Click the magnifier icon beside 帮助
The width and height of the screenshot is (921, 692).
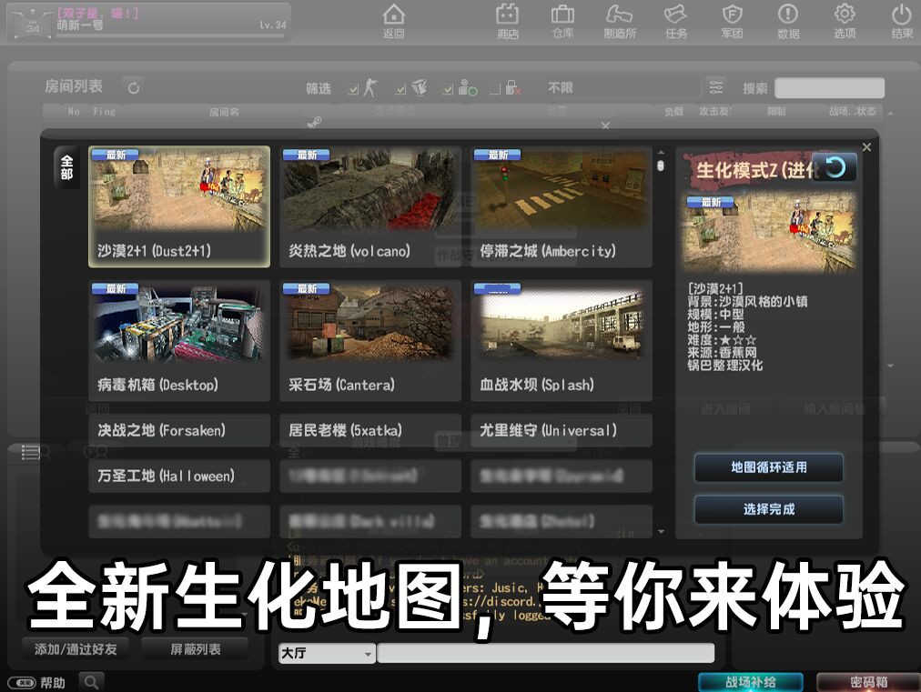[91, 682]
